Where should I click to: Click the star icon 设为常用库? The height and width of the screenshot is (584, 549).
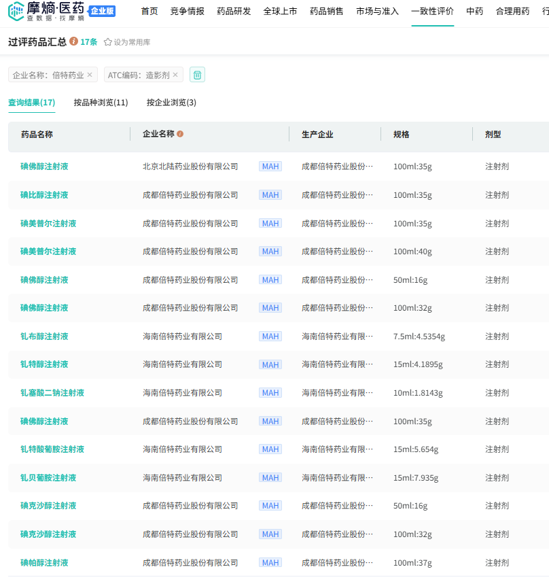[108, 42]
